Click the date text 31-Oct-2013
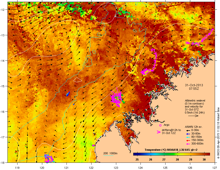Screen dimensions: 220x170 pyautogui.click(x=194, y=85)
